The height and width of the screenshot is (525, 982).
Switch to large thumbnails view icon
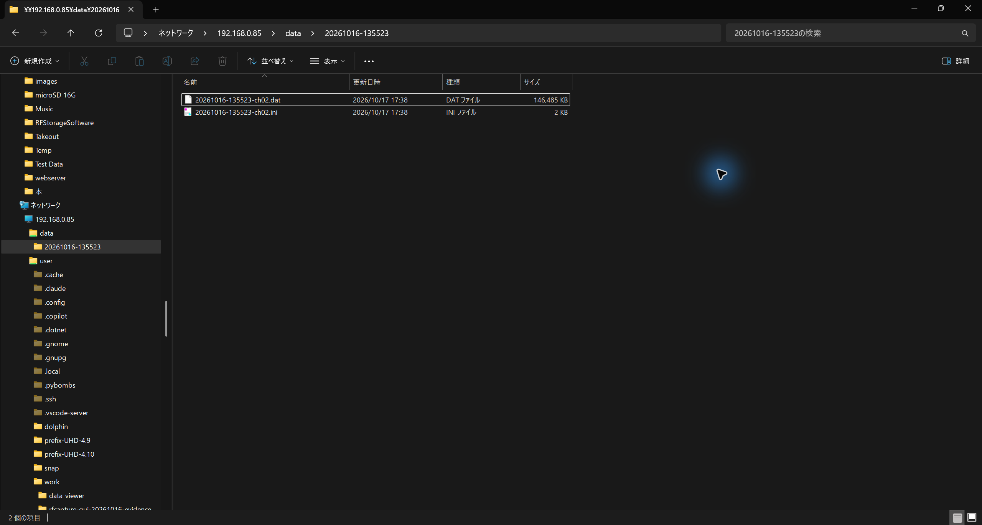(972, 518)
